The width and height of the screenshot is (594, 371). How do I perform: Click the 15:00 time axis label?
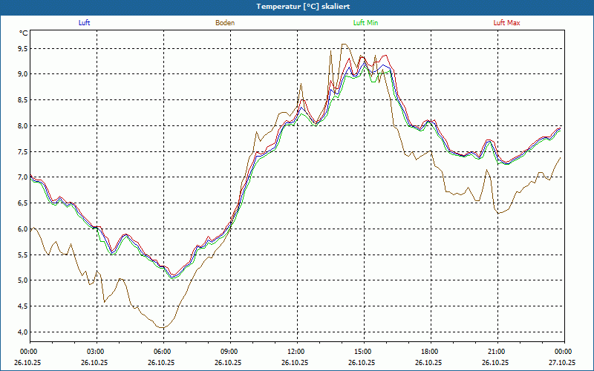363,352
